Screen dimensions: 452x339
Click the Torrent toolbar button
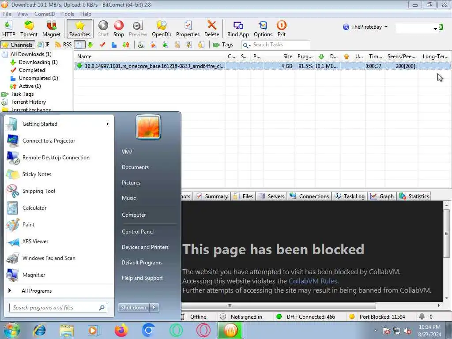point(29,29)
